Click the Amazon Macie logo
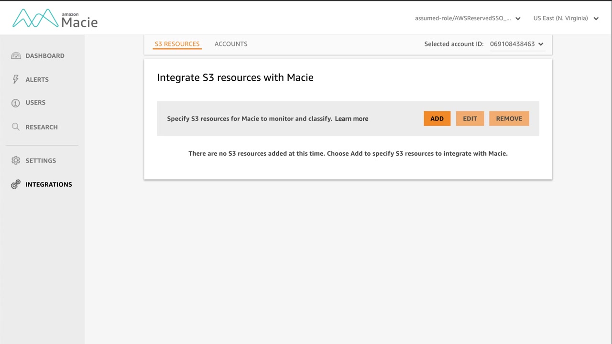Image resolution: width=612 pixels, height=344 pixels. [x=55, y=19]
